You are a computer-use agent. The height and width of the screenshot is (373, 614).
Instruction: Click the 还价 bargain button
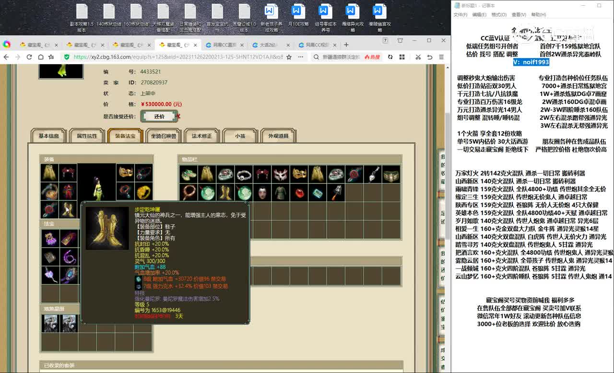159,117
